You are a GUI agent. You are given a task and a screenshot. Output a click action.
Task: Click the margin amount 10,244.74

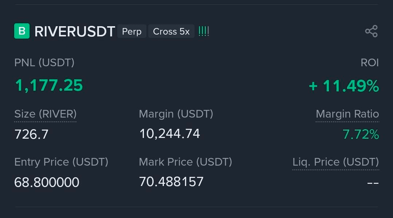(169, 134)
